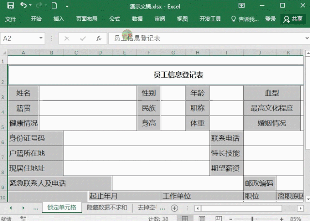
Task: Switch to the 开发工具 ribbon tab
Action: tap(210, 19)
